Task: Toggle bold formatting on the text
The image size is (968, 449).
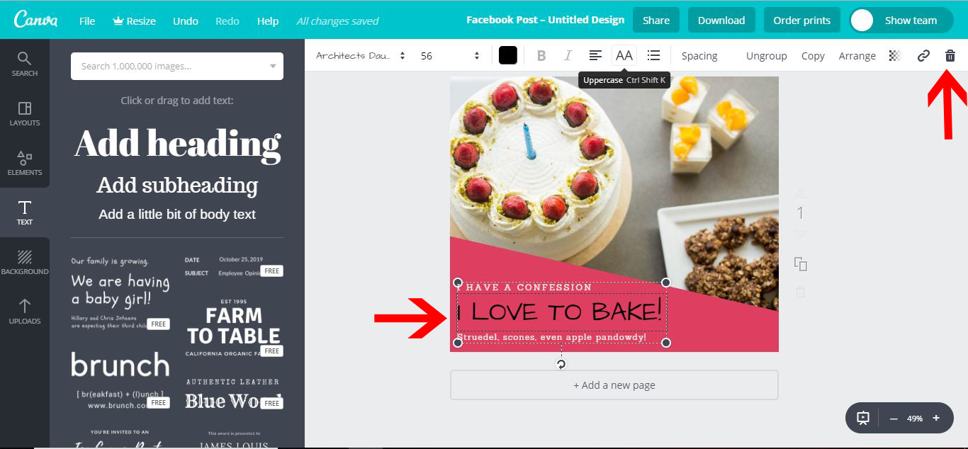Action: click(x=541, y=55)
